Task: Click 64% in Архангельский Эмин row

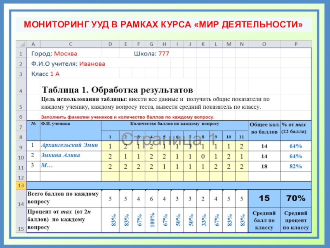Action: pos(296,146)
